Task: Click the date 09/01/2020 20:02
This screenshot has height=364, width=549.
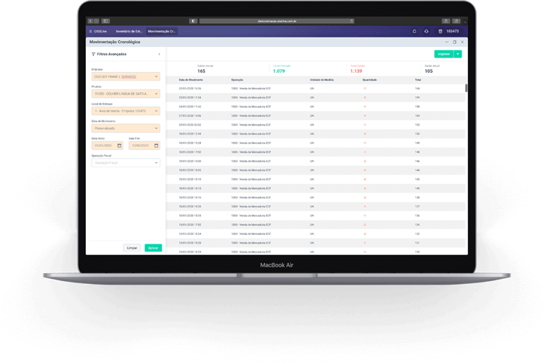Action: tap(190, 125)
